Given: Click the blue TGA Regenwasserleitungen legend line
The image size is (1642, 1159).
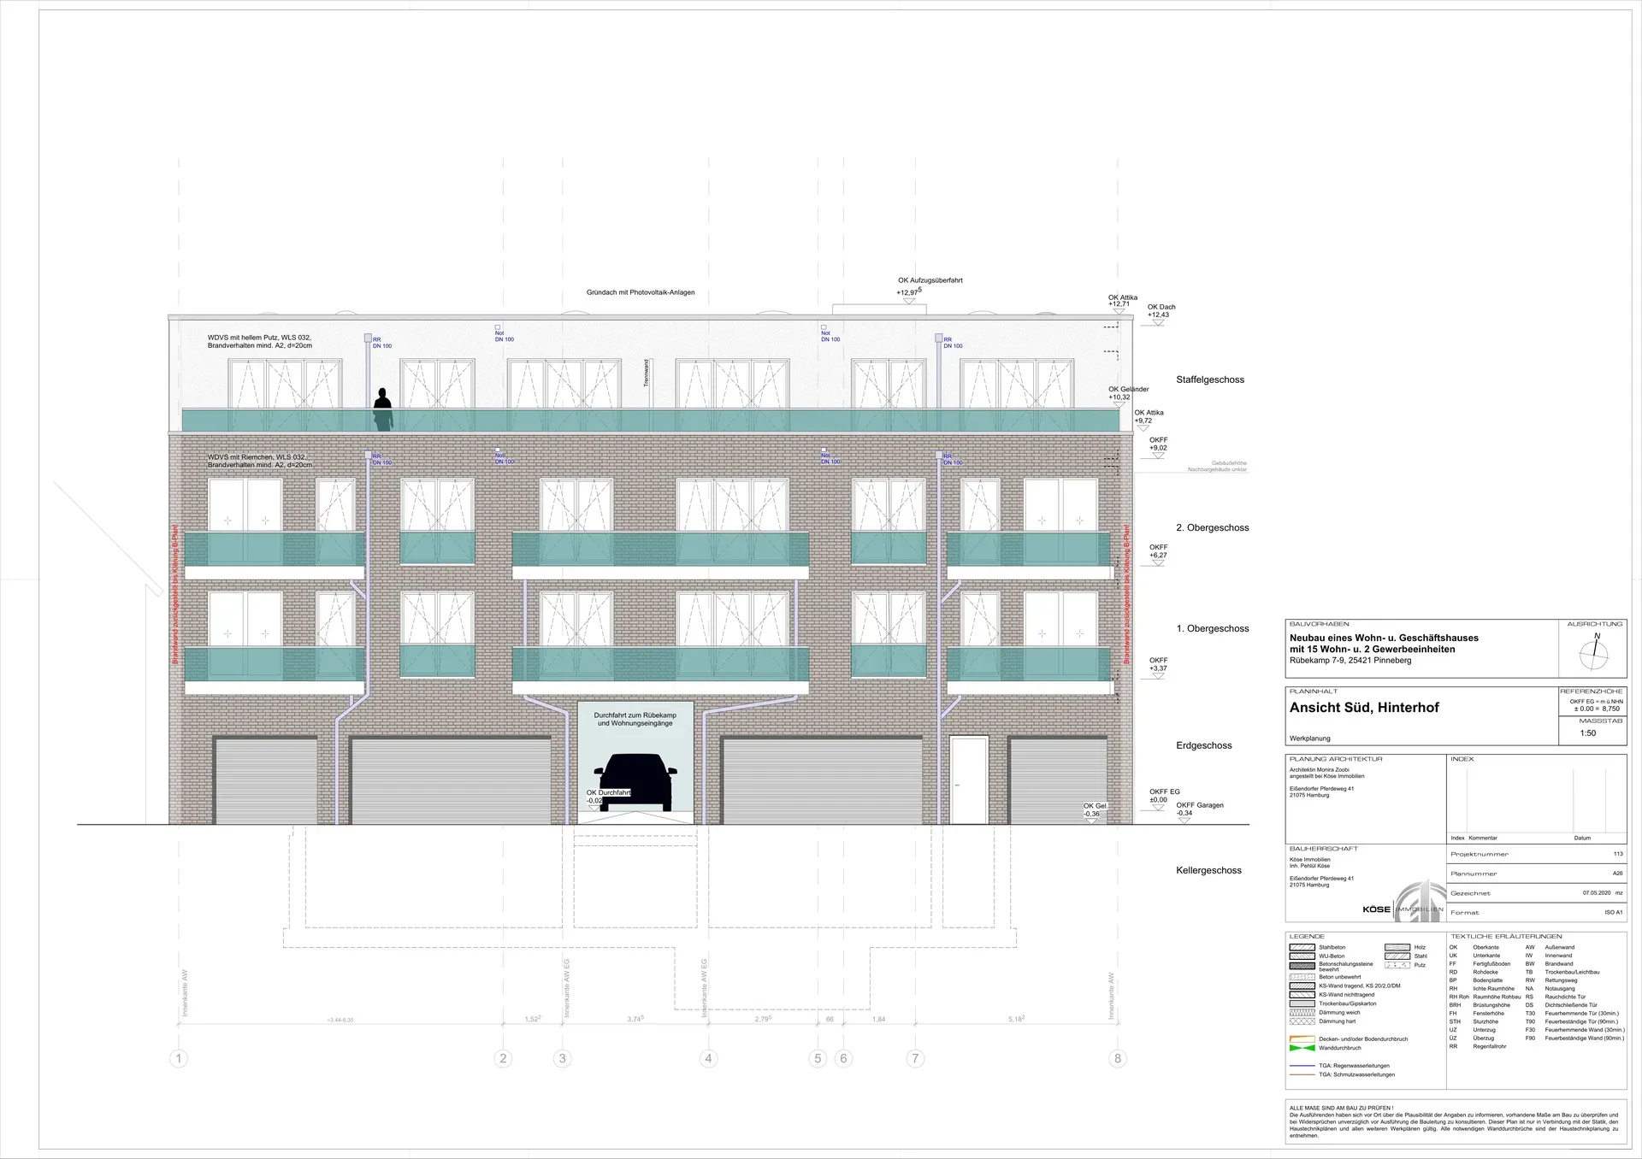Looking at the screenshot, I should pyautogui.click(x=1302, y=1067).
